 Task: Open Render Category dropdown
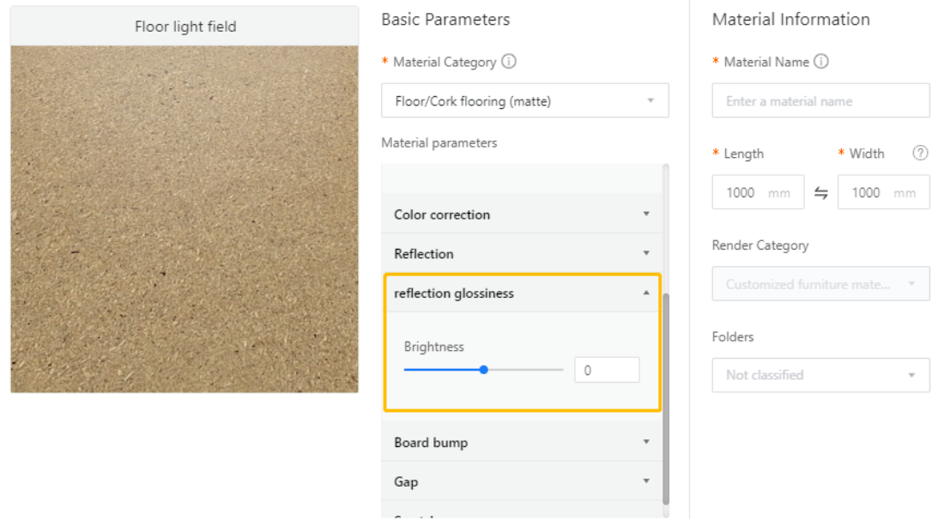pyautogui.click(x=820, y=284)
